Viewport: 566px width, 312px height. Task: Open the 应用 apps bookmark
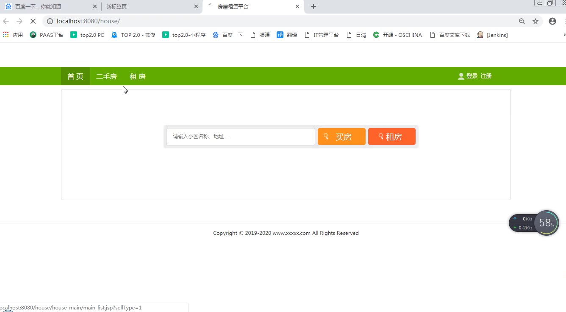(x=13, y=35)
